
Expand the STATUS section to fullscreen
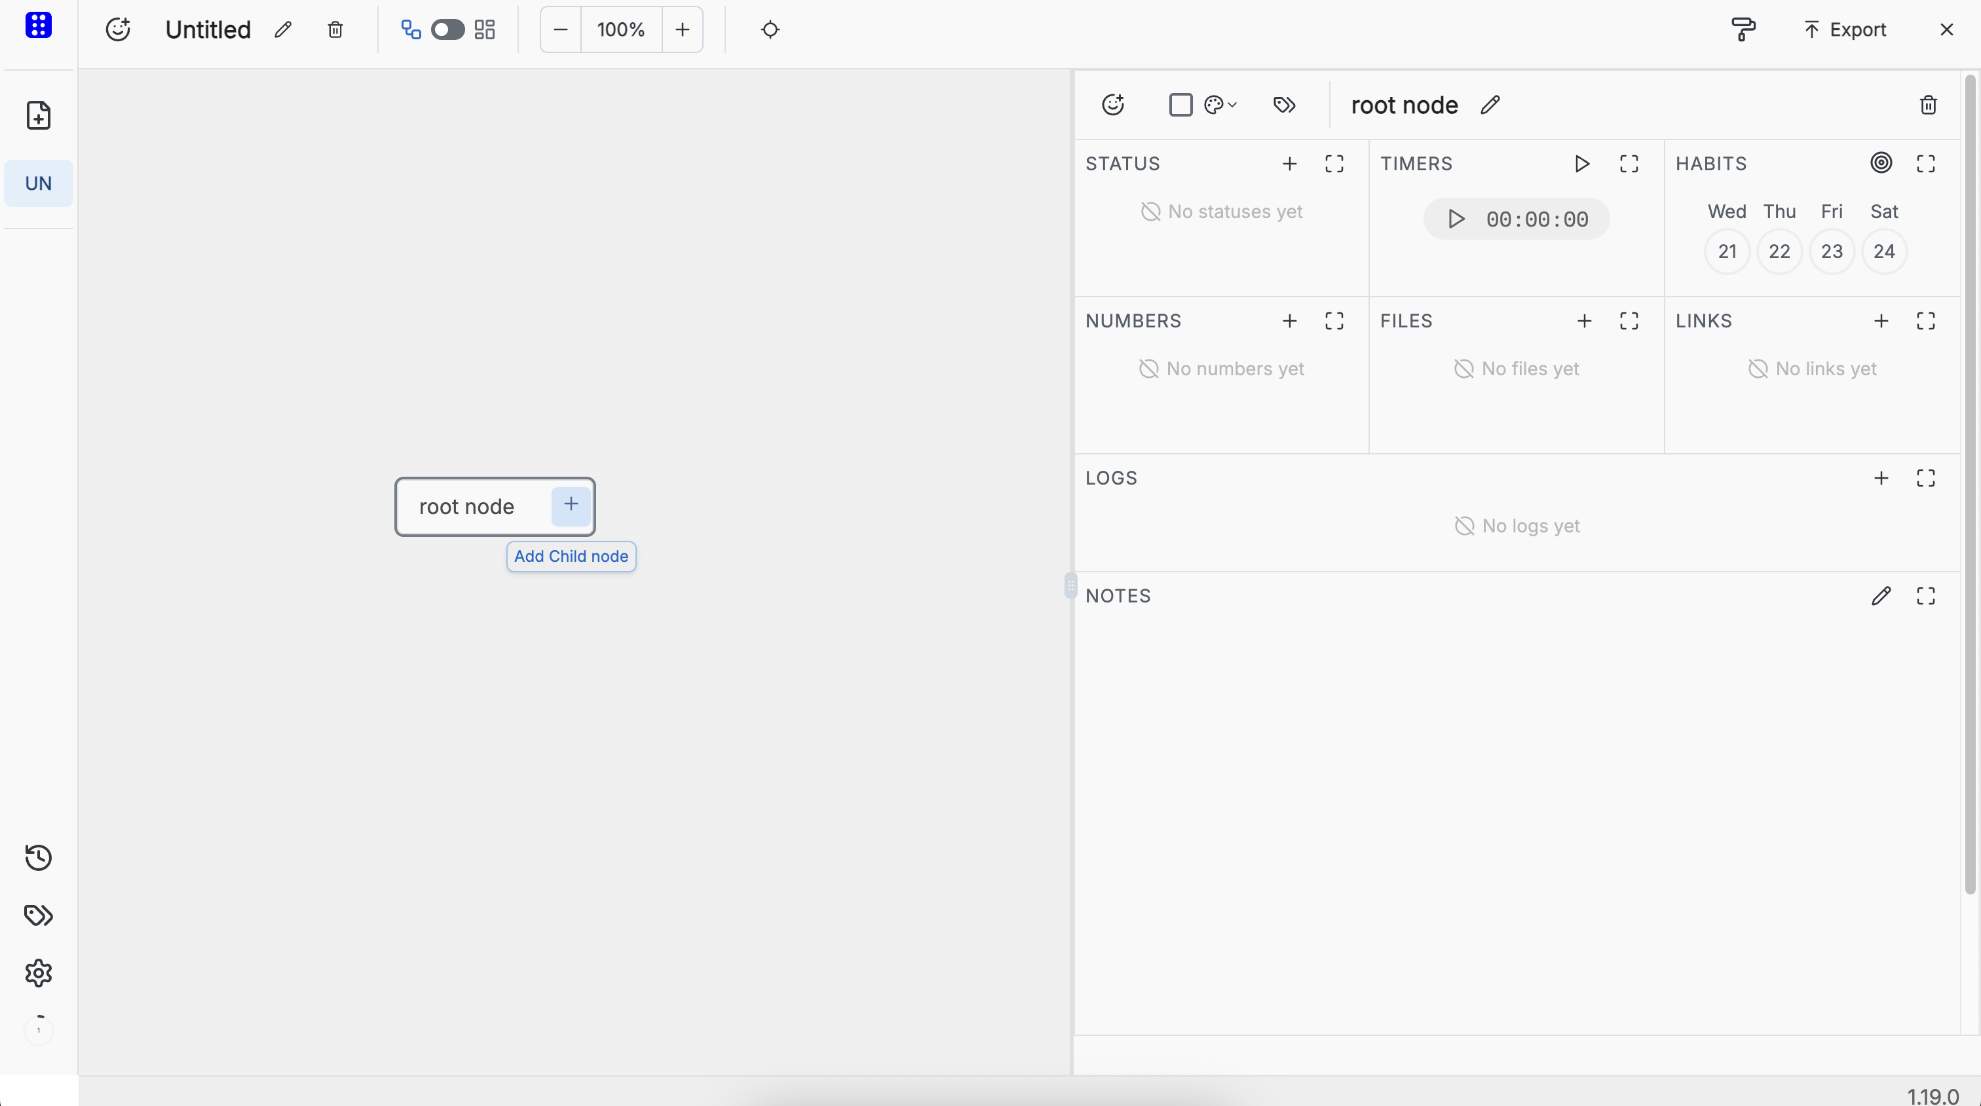pos(1334,163)
